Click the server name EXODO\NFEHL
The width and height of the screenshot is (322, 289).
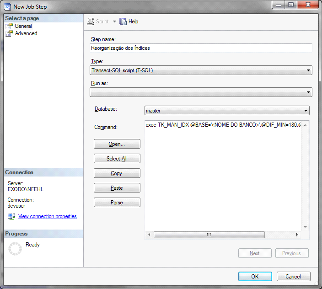click(x=26, y=189)
